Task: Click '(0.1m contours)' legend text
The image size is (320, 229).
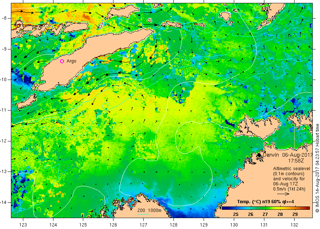Action: pyautogui.click(x=289, y=174)
